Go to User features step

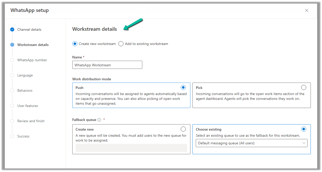pos(27,106)
